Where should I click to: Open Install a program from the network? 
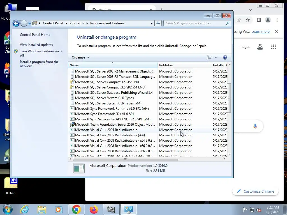pyautogui.click(x=39, y=64)
